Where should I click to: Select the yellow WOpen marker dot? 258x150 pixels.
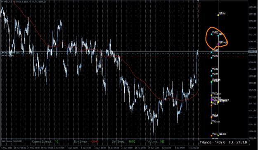212,95
